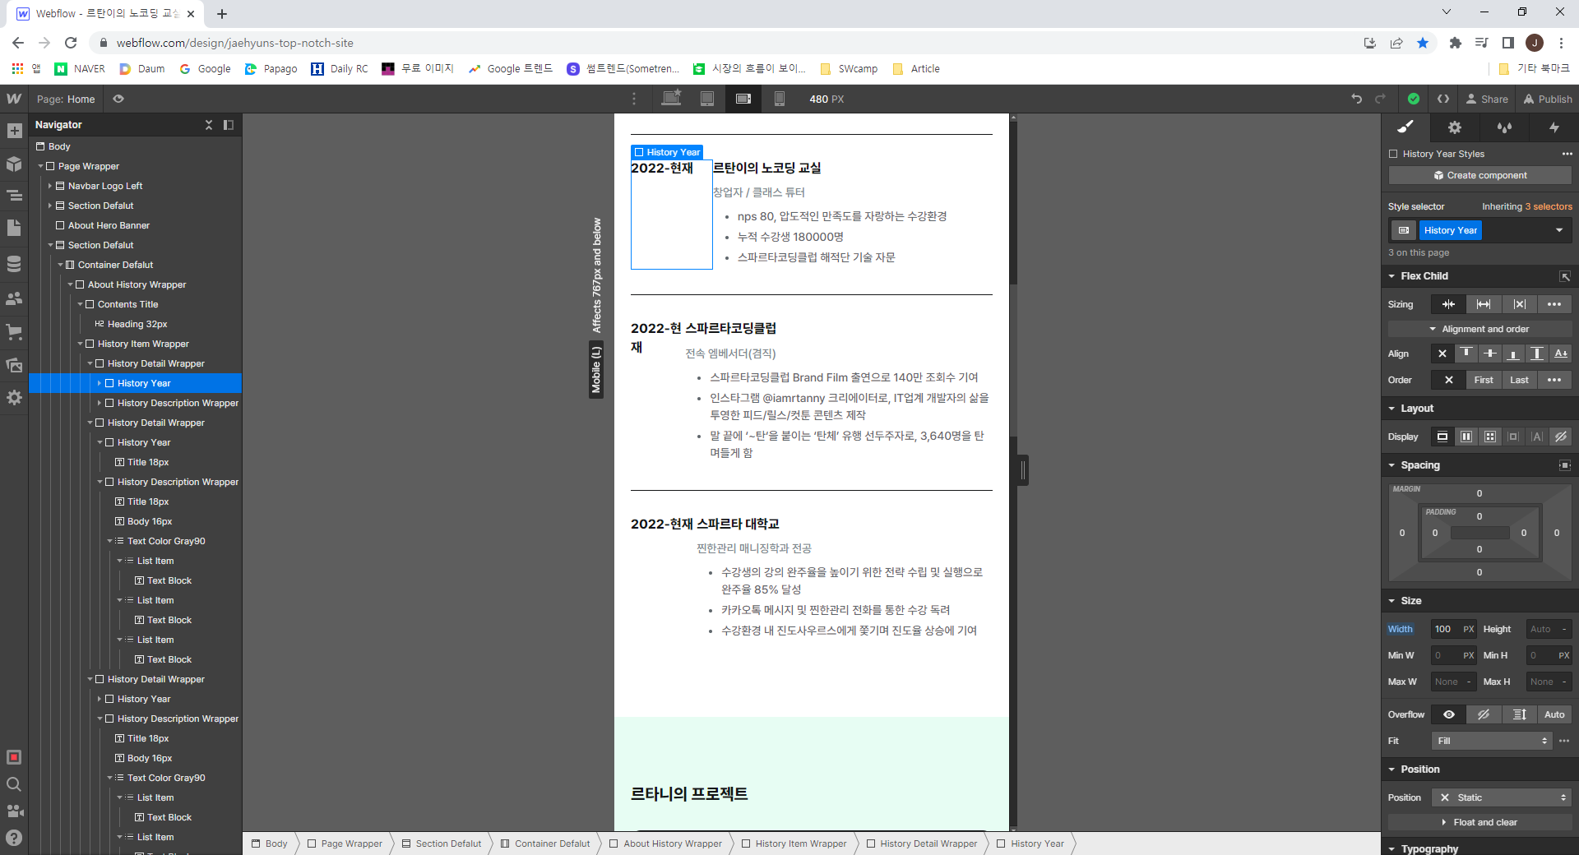Set sizing to grow if possible
Image resolution: width=1579 pixels, height=855 pixels.
pos(1484,304)
